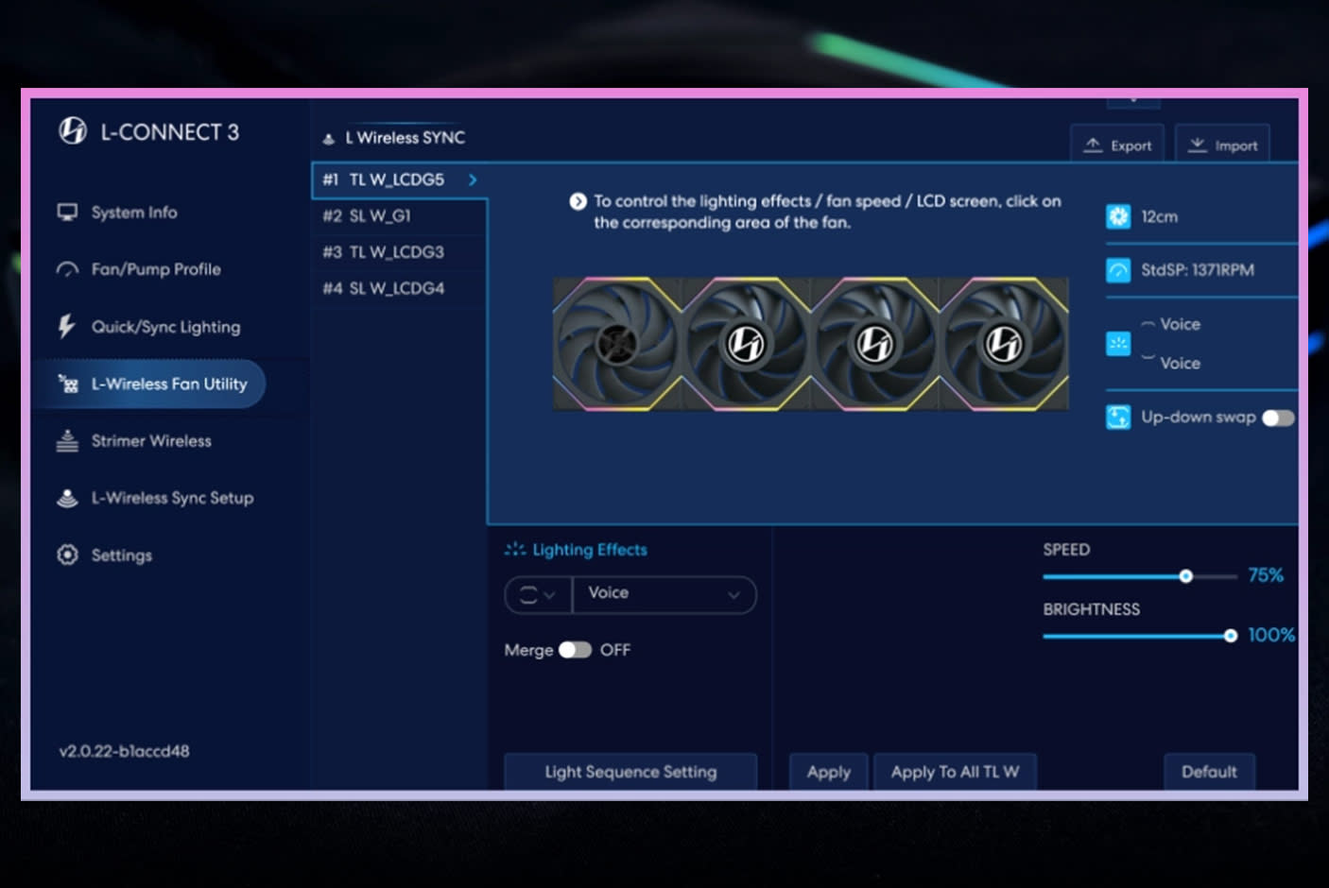
Task: Select the second fan in the row
Action: click(745, 344)
